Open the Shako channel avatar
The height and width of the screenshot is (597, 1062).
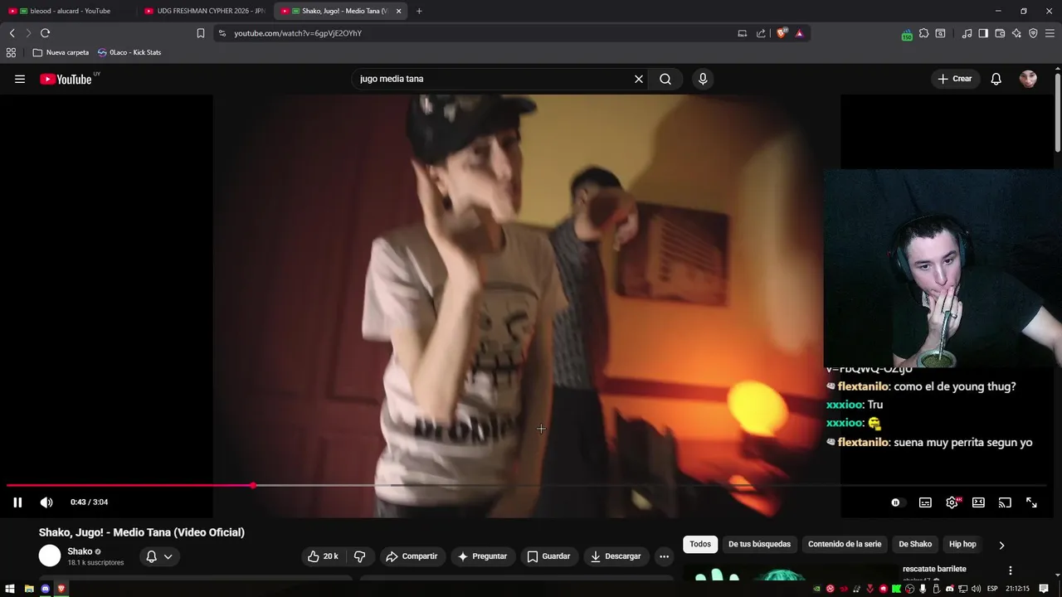[x=50, y=556]
